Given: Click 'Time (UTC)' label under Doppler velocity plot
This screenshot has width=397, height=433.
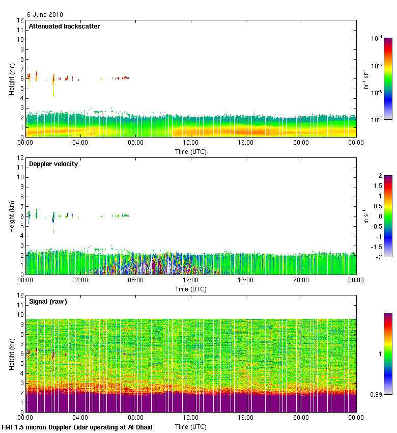Looking at the screenshot, I should point(191,289).
